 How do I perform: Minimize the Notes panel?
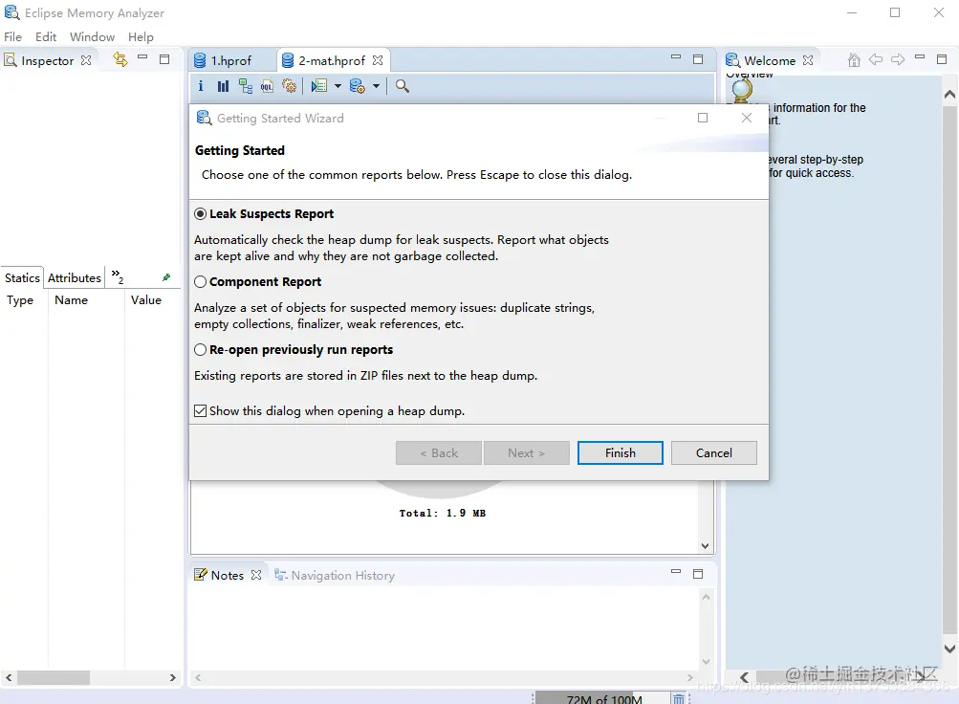[x=676, y=571]
